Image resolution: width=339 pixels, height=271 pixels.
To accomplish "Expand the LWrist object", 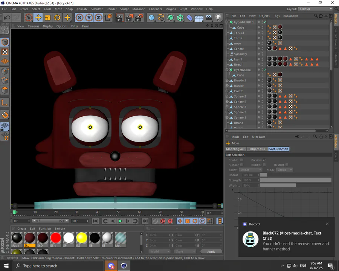I will click(x=227, y=91).
